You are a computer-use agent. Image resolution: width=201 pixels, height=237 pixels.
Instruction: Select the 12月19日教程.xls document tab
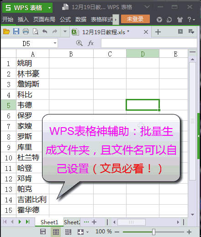(106, 32)
